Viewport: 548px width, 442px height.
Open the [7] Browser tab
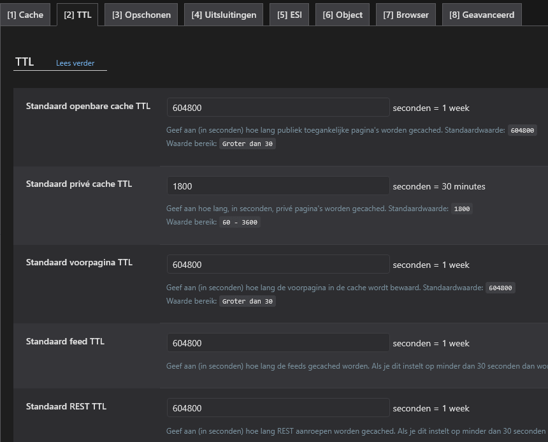click(406, 15)
